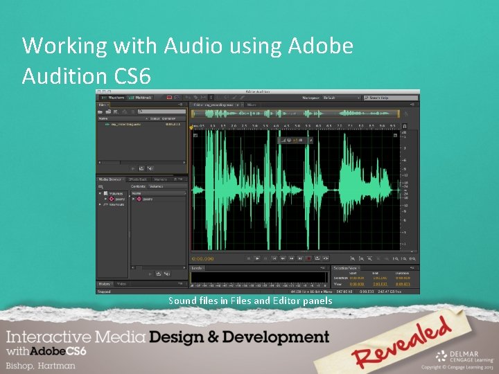Select the Levels panel tab

click(197, 268)
